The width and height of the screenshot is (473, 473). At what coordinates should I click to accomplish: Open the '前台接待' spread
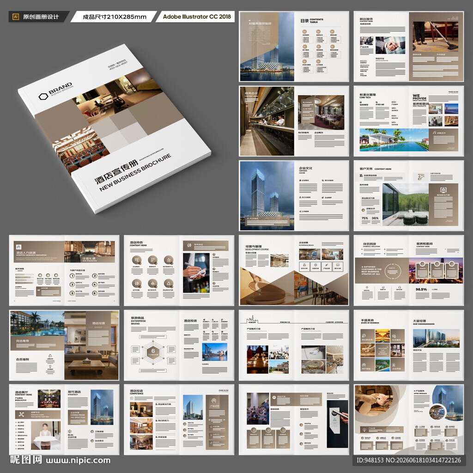[x=408, y=47]
